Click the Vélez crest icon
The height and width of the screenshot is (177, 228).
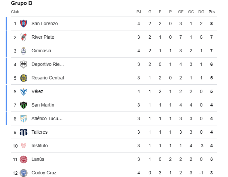pos(24,91)
